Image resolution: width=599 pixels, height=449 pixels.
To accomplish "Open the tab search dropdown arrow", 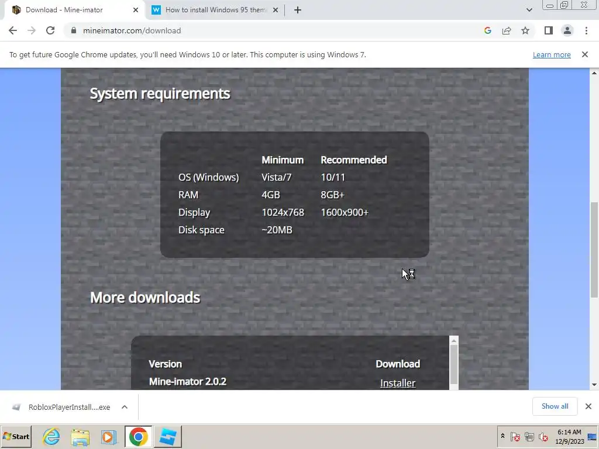I will pos(529,10).
